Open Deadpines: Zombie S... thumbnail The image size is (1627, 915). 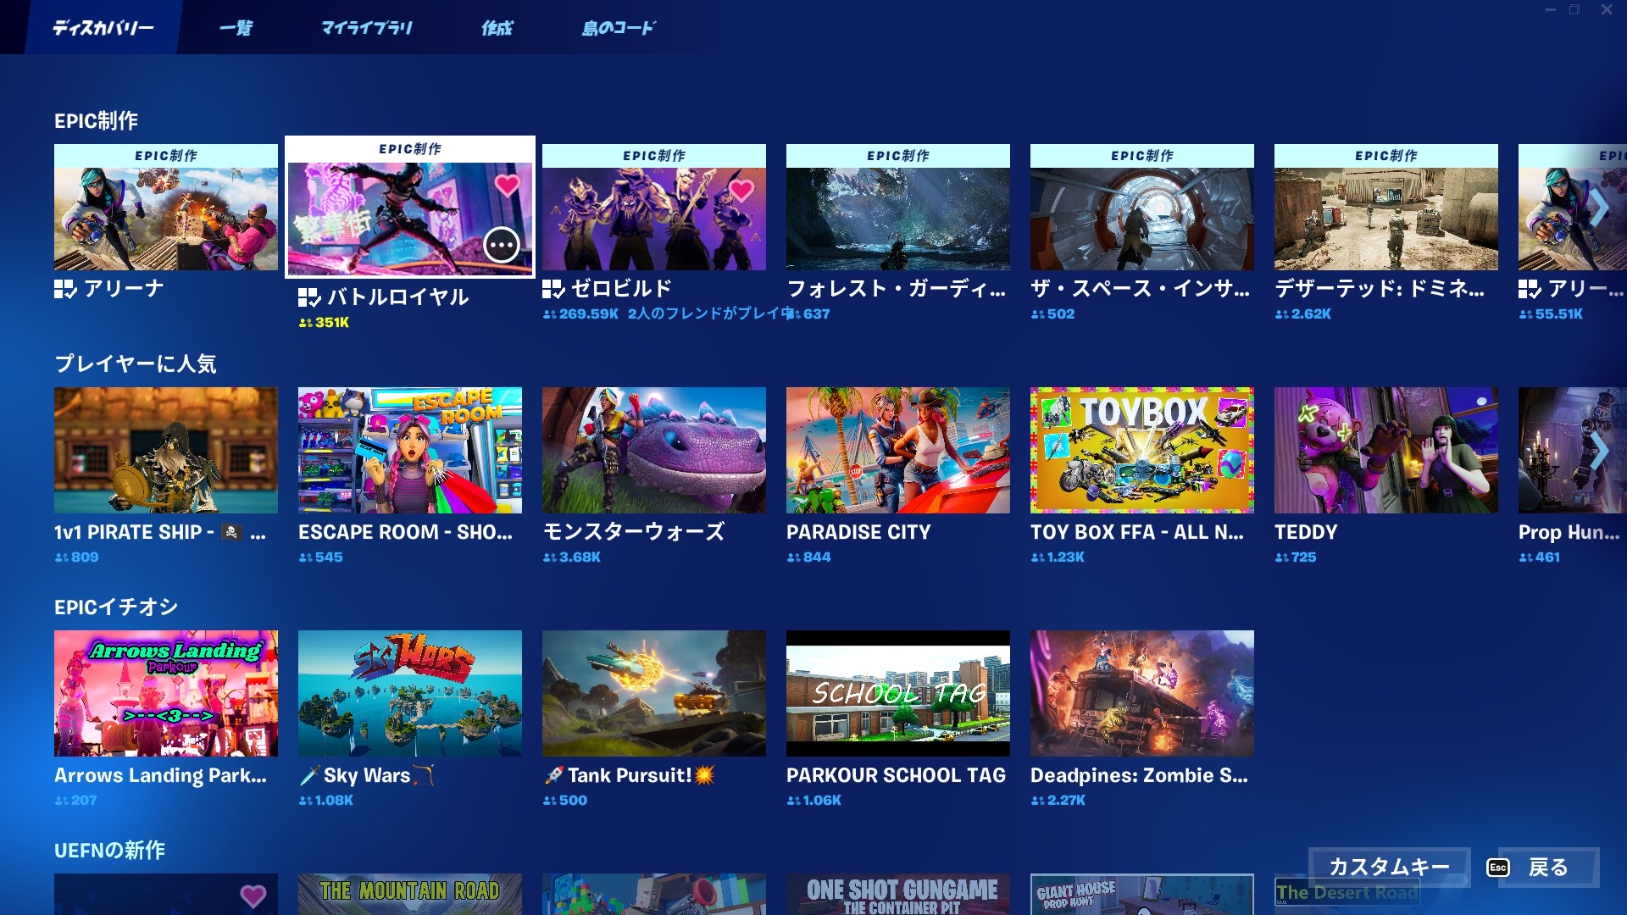[1142, 693]
